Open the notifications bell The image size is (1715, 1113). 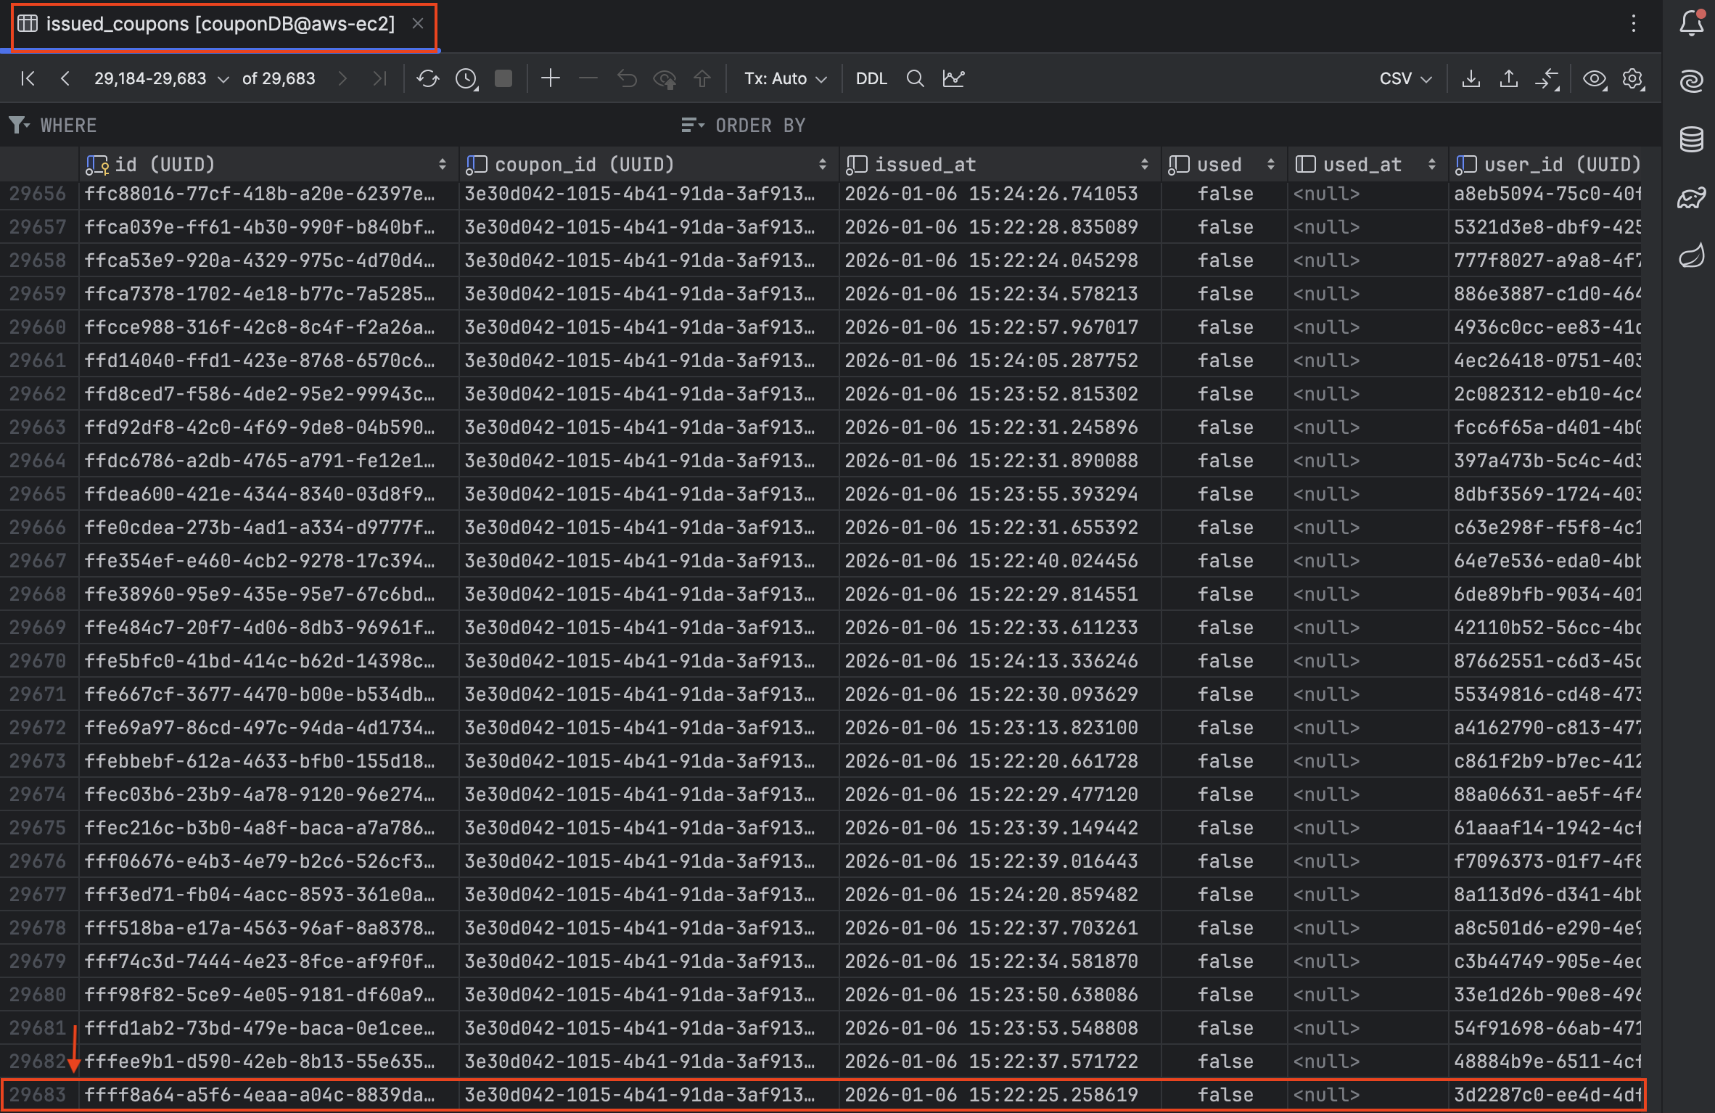point(1691,23)
